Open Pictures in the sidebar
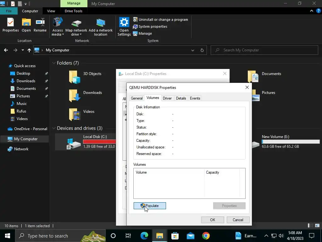Viewport: 322px width, 242px height. (x=23, y=96)
